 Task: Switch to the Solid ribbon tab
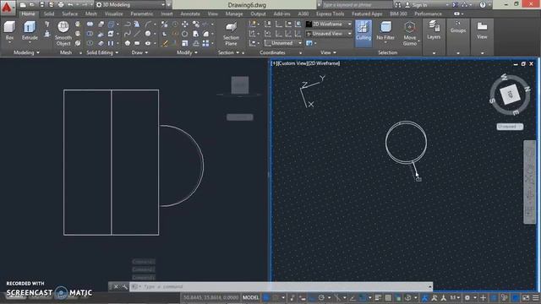click(x=49, y=14)
